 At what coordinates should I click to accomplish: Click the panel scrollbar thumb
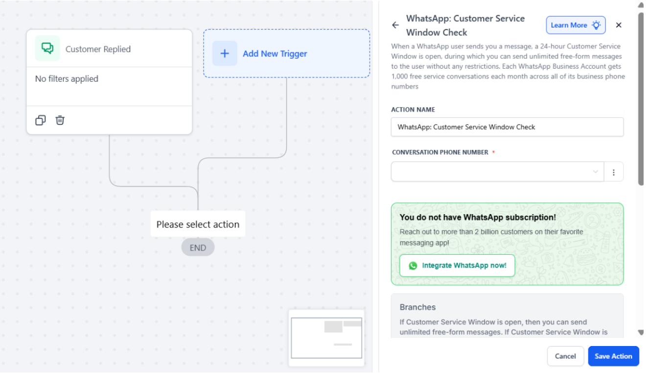pos(641,98)
